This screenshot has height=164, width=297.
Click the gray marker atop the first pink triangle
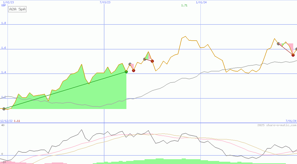click(130, 64)
